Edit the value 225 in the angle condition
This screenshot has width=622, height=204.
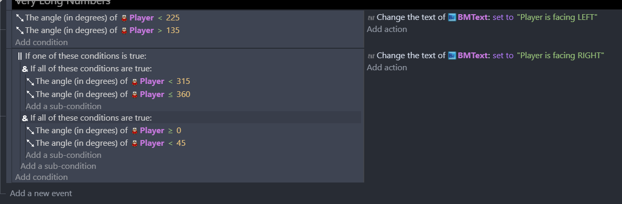coord(173,18)
